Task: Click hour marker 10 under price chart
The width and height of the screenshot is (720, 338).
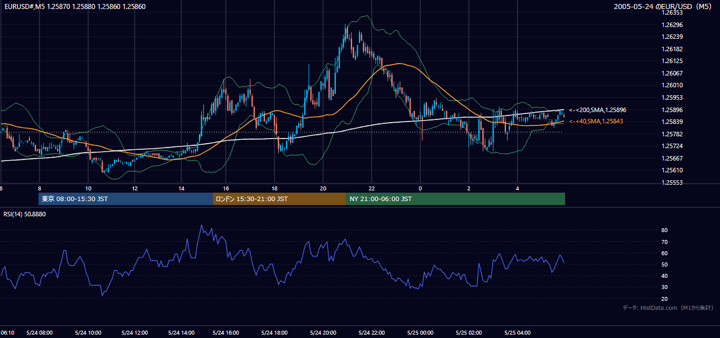Action: (88, 188)
